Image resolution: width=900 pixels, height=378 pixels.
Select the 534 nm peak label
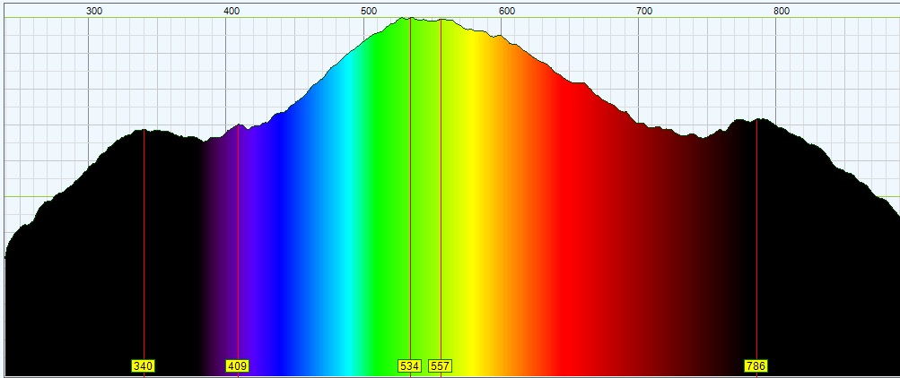pyautogui.click(x=410, y=366)
